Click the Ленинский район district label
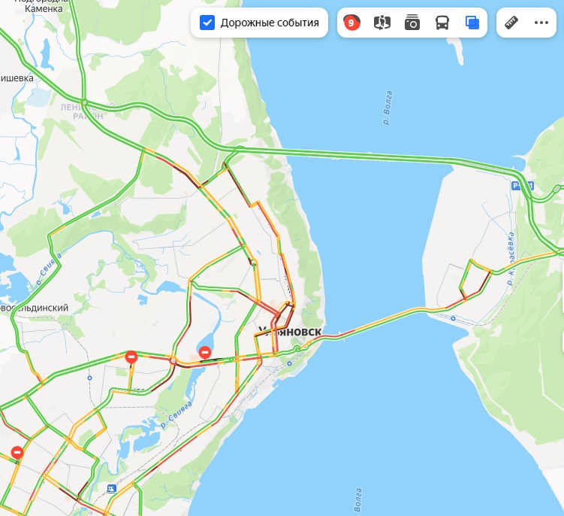Viewport: 564px width, 516px height. (x=87, y=111)
